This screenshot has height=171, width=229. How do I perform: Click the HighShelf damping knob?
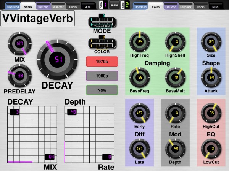coord(176,42)
